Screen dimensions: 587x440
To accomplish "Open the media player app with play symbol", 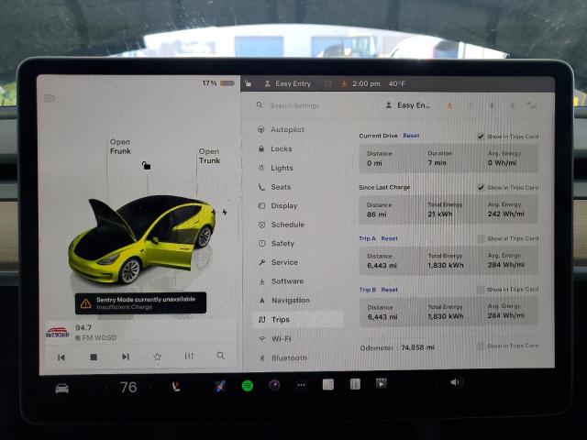I will (382, 383).
